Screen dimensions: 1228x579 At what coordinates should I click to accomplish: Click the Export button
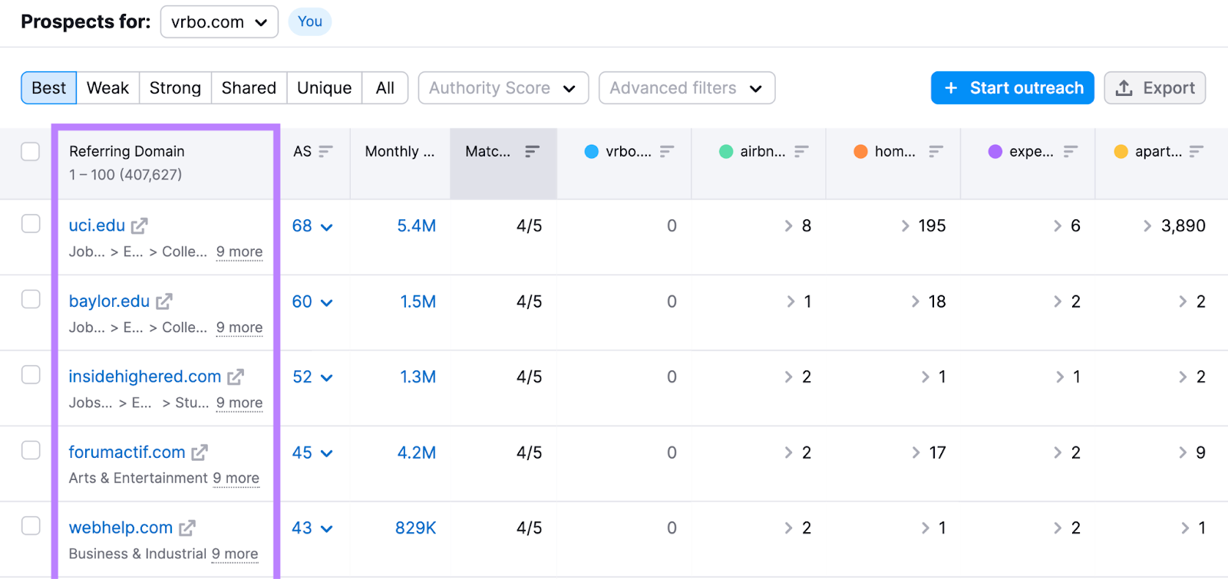1154,88
